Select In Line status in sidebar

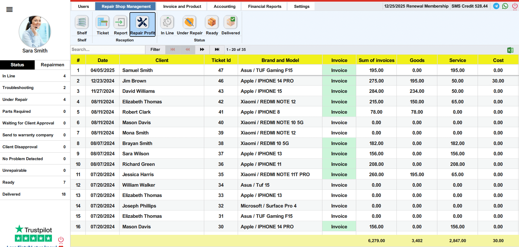point(35,76)
